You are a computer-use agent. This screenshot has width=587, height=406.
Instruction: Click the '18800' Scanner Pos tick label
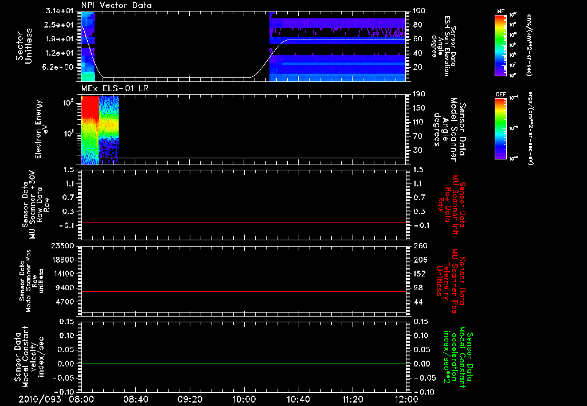coord(62,260)
